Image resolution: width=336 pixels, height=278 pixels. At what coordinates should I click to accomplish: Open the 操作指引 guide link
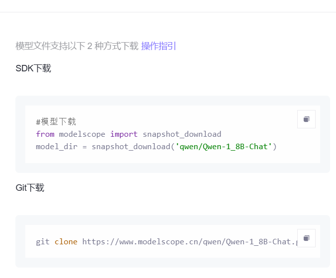pyautogui.click(x=158, y=46)
